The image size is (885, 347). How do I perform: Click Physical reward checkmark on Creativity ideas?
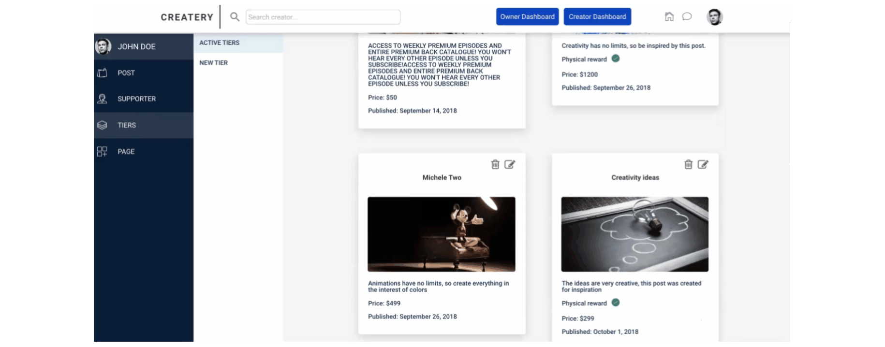click(616, 303)
